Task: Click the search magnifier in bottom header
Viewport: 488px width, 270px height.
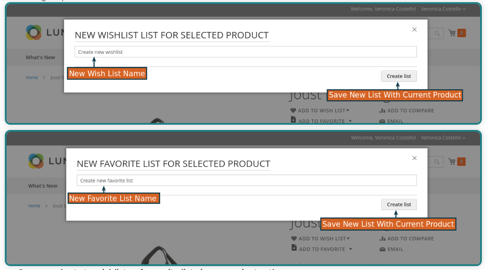Action: [x=437, y=161]
